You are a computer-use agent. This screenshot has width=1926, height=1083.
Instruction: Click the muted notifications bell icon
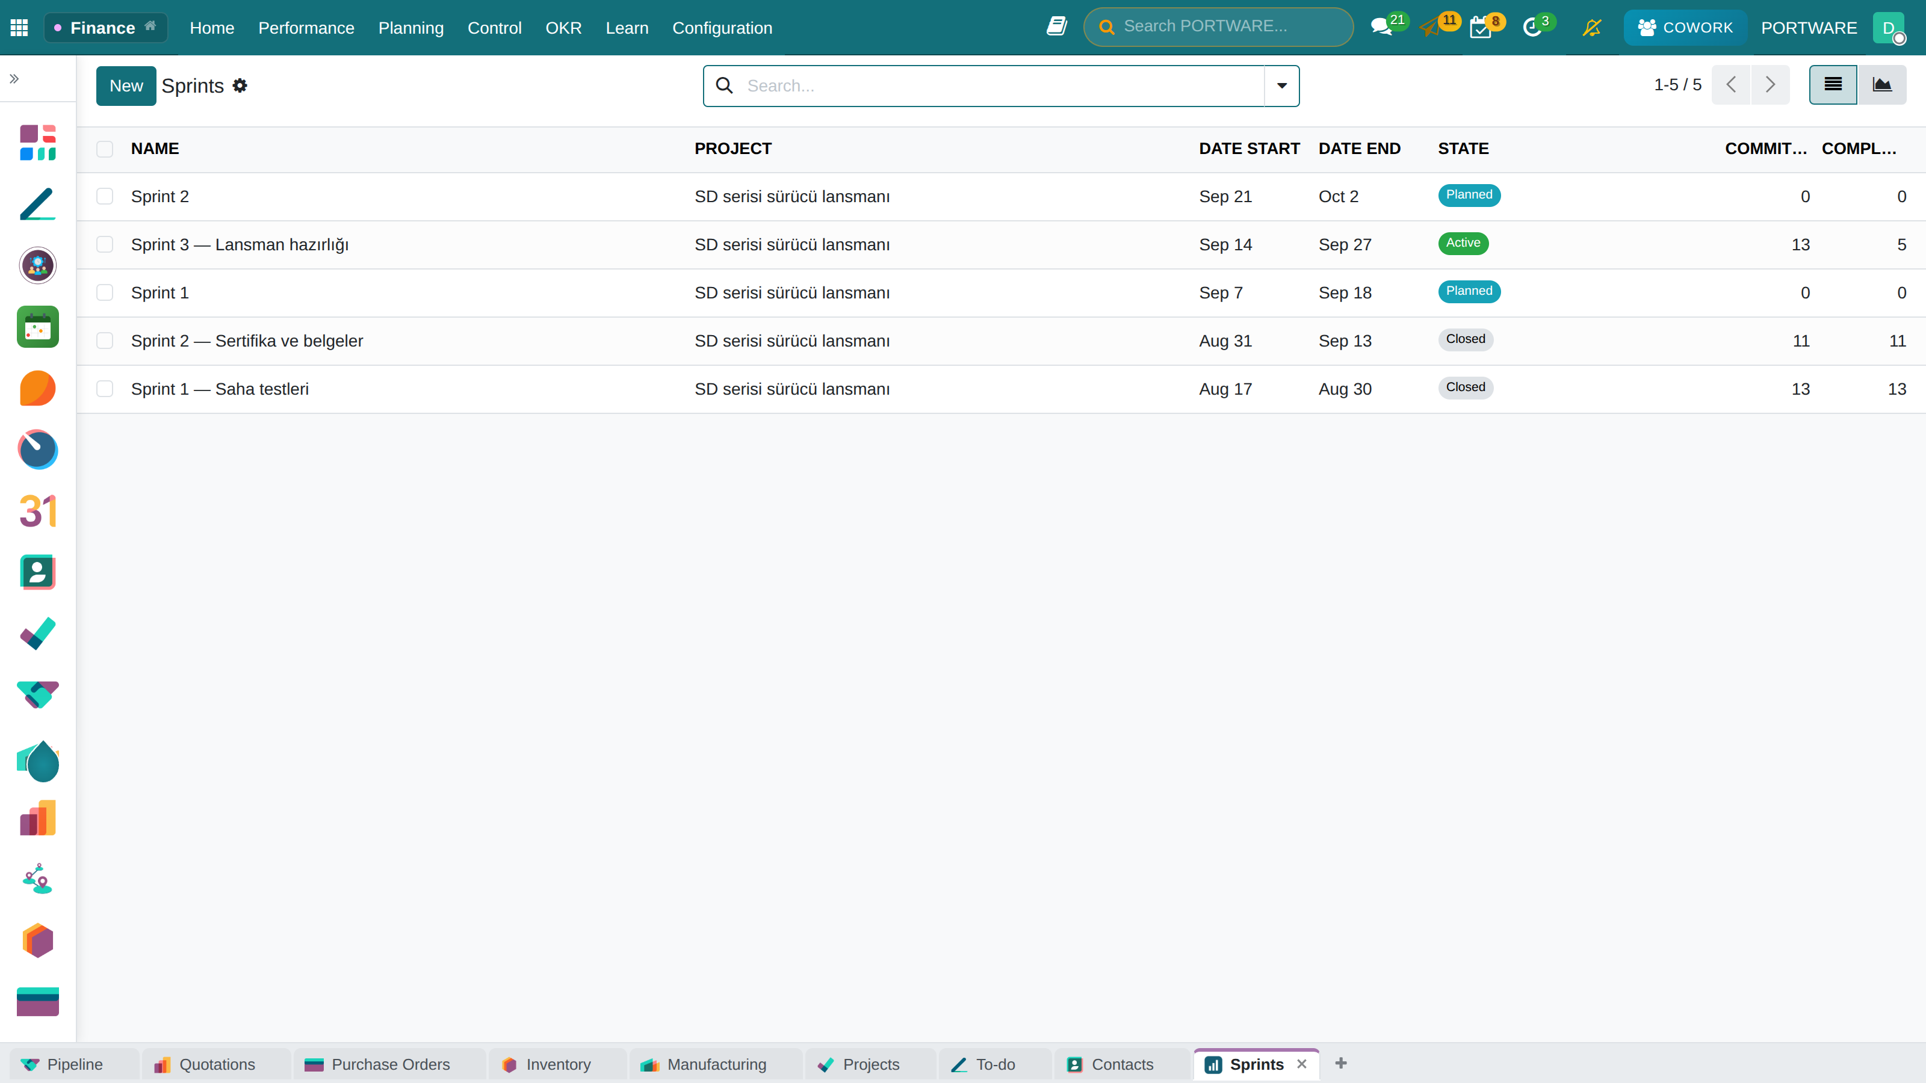point(1592,28)
